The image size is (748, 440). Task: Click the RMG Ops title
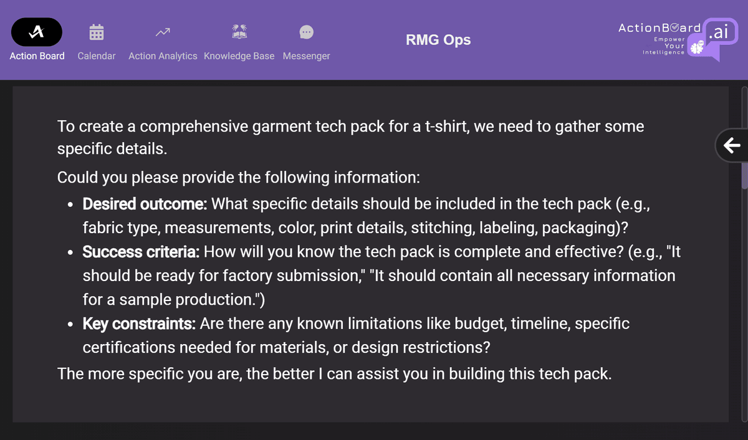pos(438,41)
